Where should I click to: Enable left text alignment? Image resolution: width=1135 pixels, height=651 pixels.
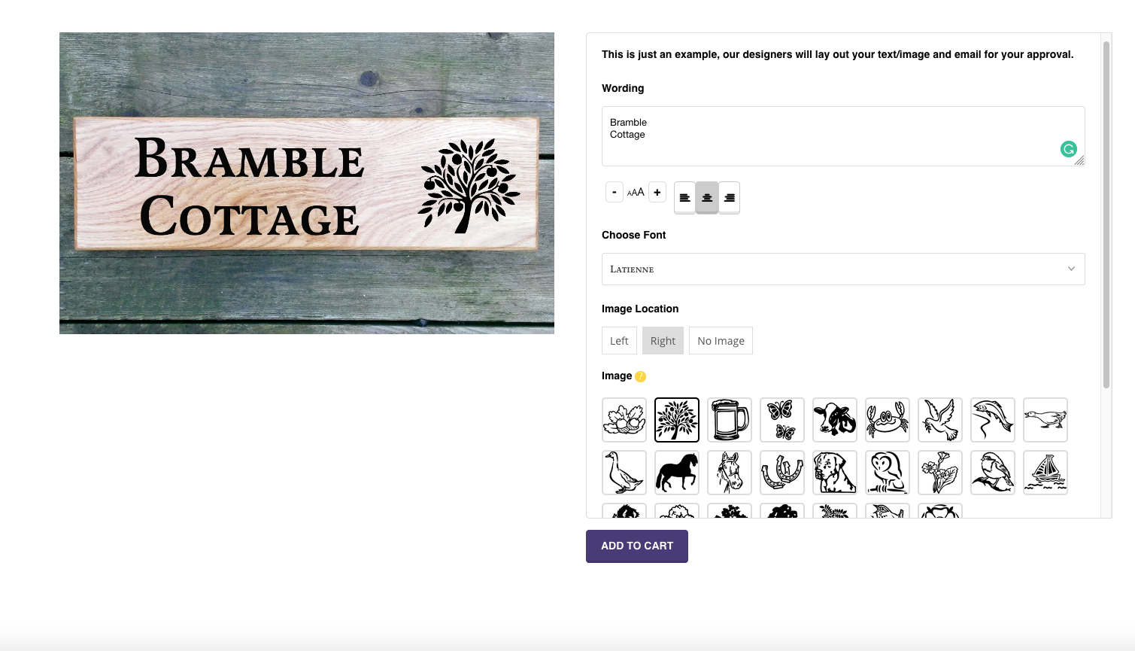click(684, 197)
